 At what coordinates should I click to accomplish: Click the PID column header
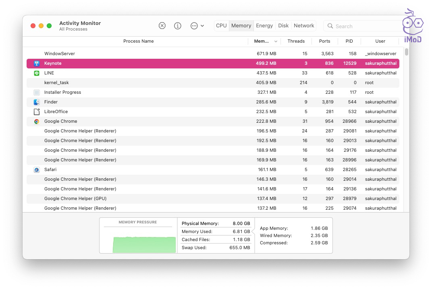pyautogui.click(x=349, y=41)
